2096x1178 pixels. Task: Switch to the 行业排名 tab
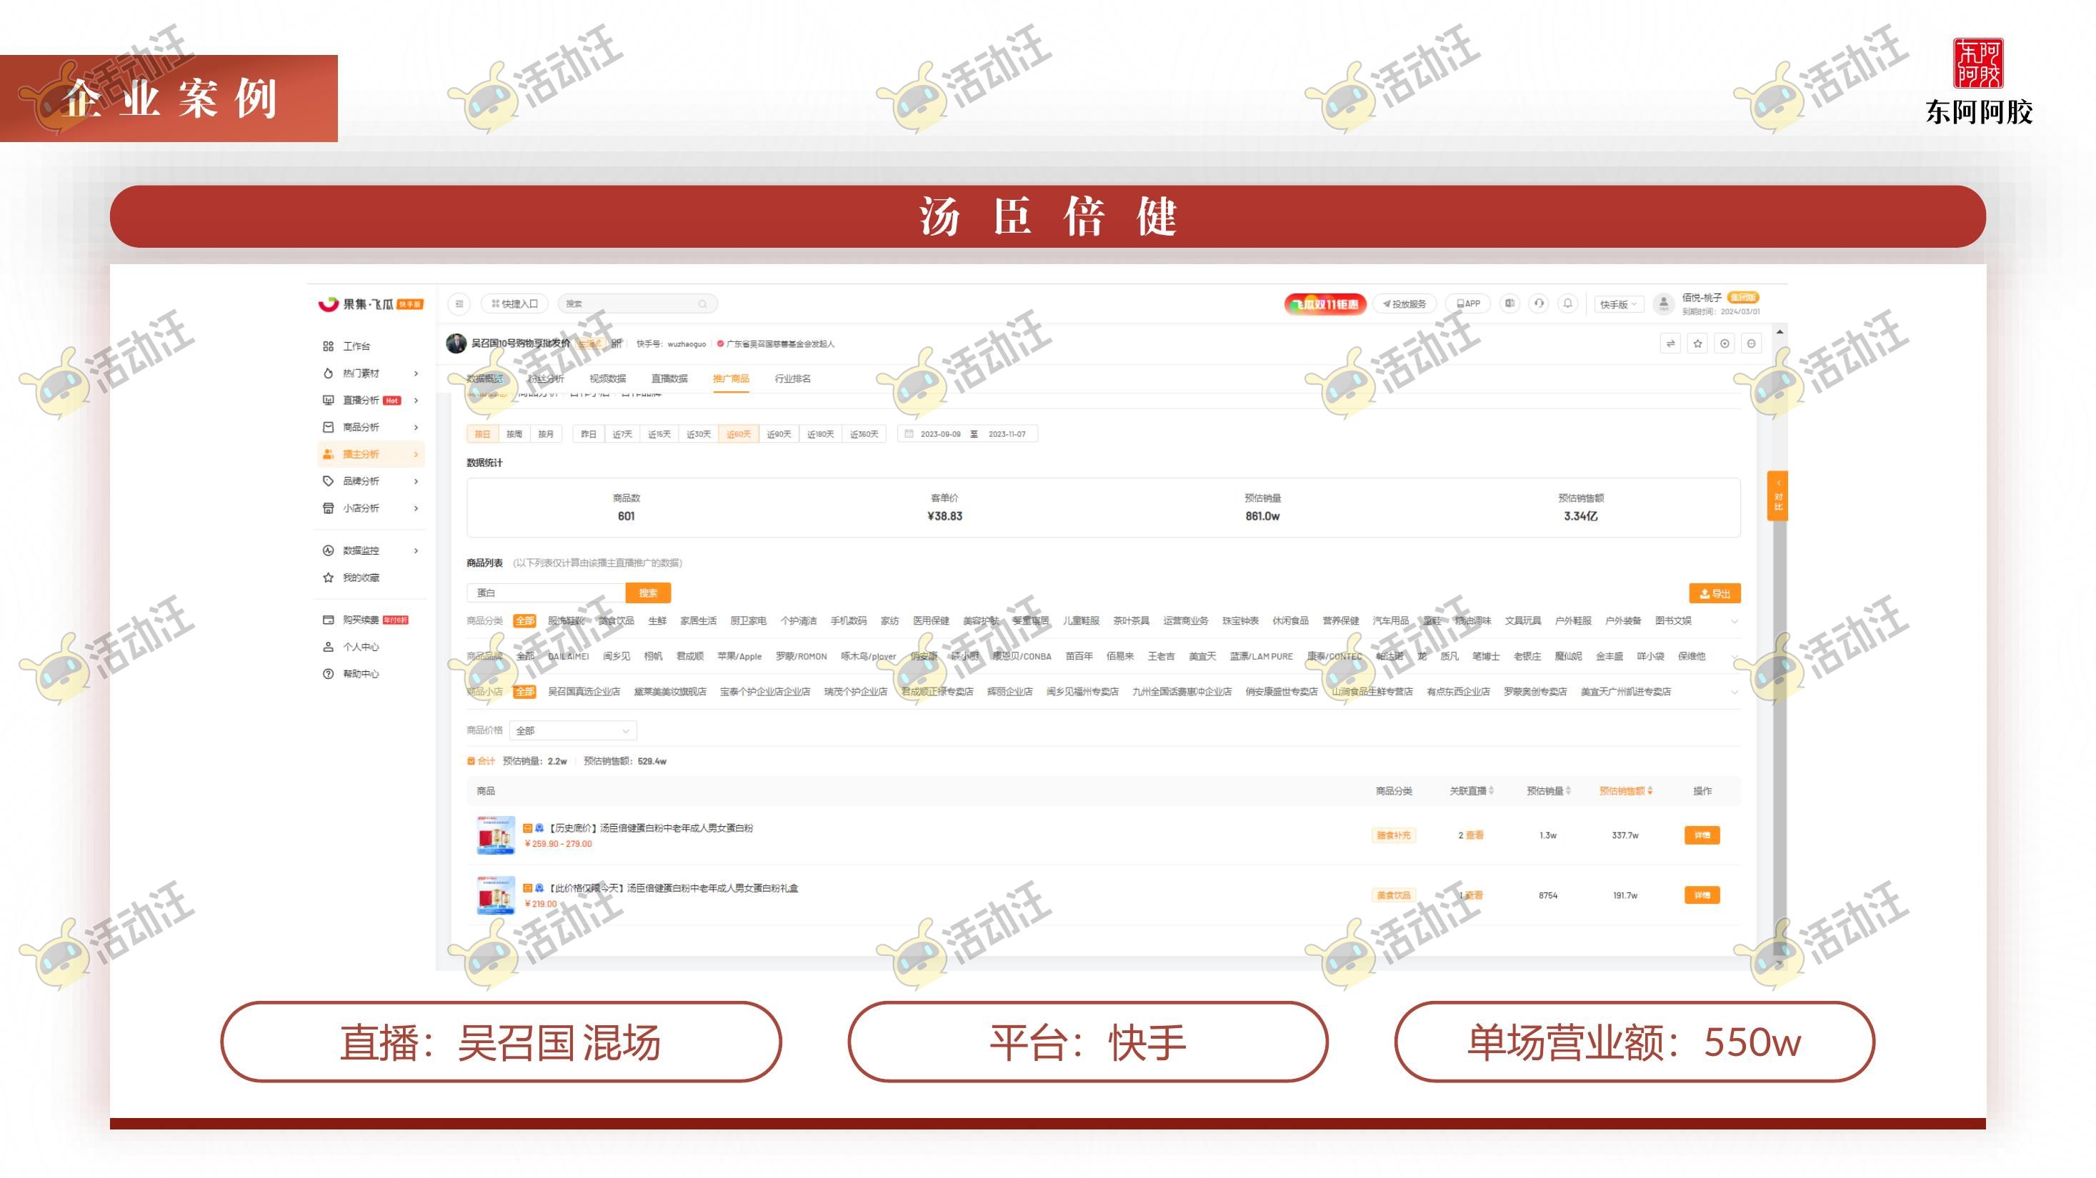coord(792,379)
